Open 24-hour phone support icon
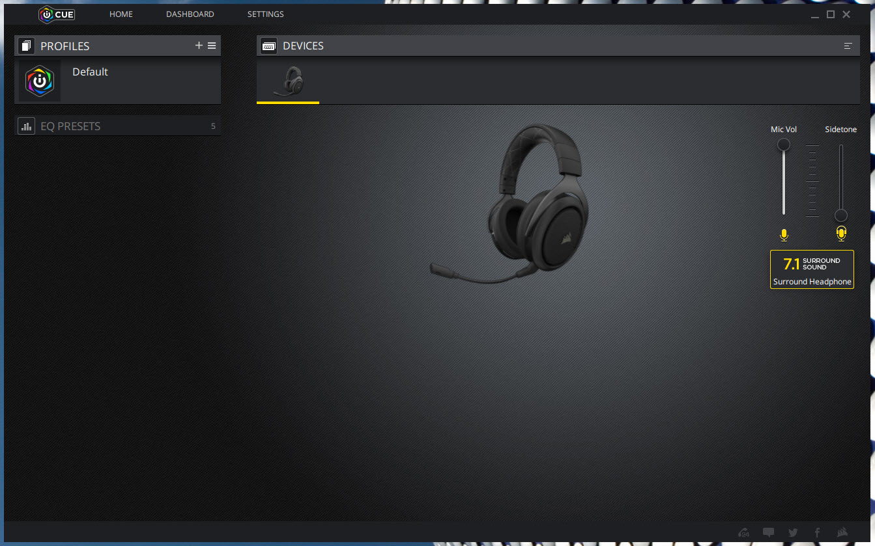The image size is (875, 546). tap(744, 532)
